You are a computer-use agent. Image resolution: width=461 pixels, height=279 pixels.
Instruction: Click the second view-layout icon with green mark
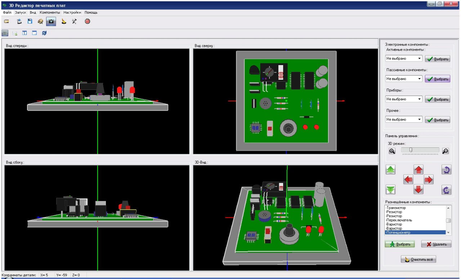point(15,33)
